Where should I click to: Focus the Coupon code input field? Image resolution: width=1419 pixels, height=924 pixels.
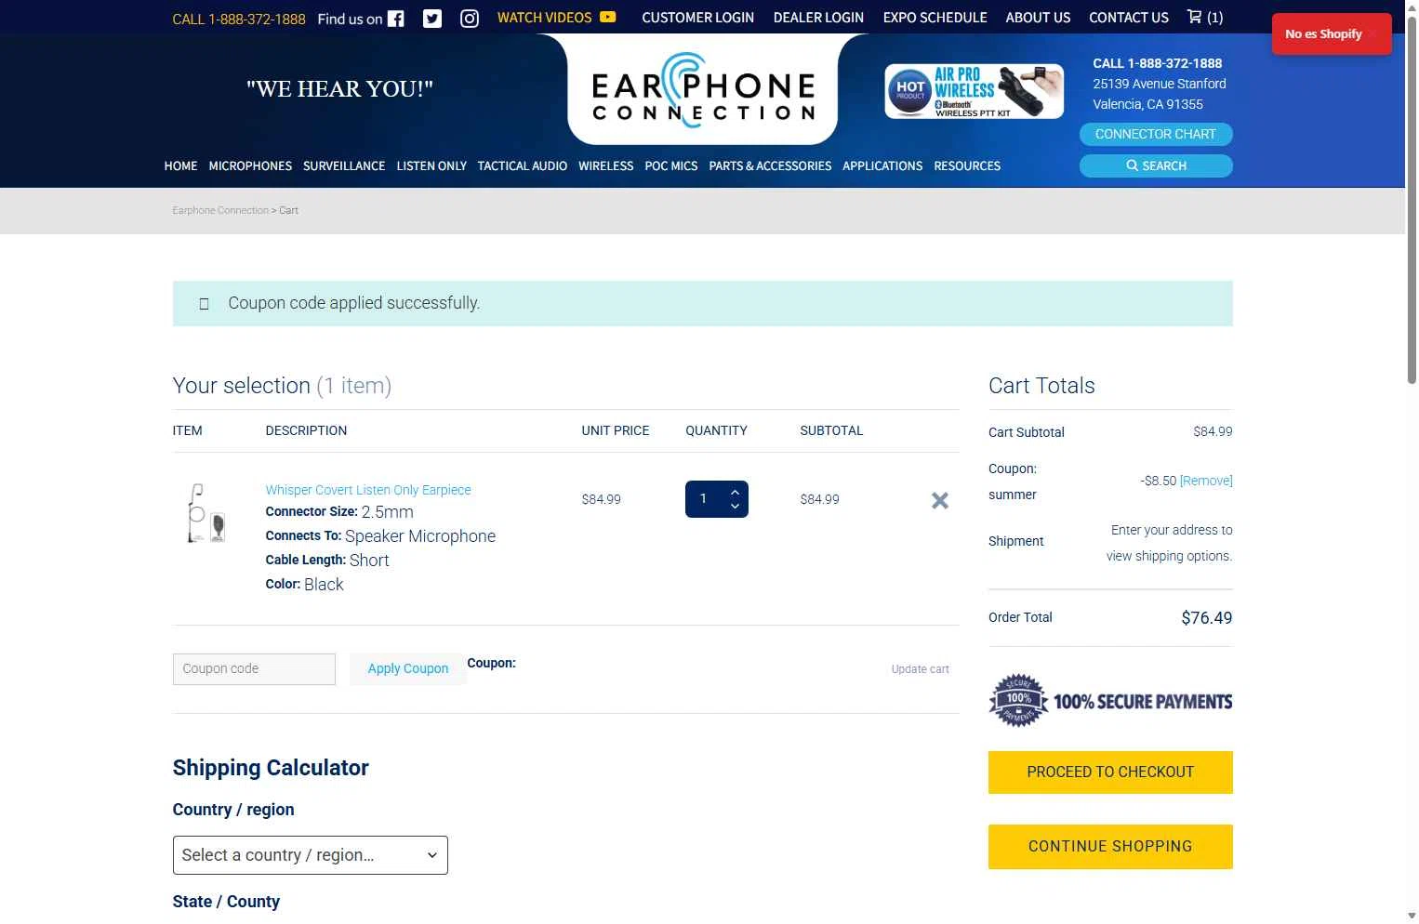tap(254, 669)
